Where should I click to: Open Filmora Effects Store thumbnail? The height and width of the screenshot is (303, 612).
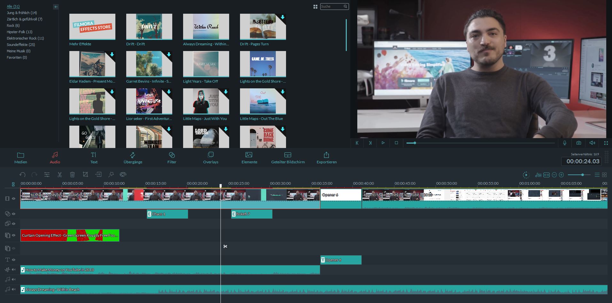click(x=92, y=26)
